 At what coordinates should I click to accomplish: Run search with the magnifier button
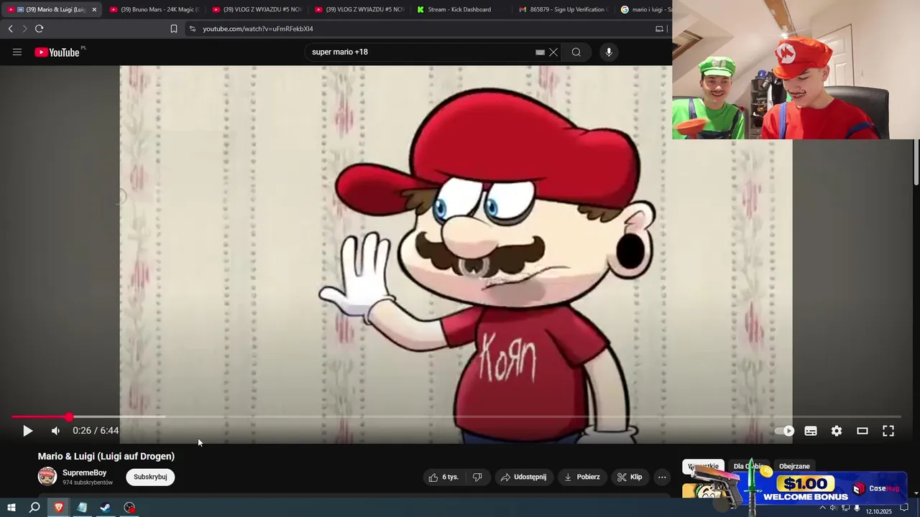pos(576,52)
